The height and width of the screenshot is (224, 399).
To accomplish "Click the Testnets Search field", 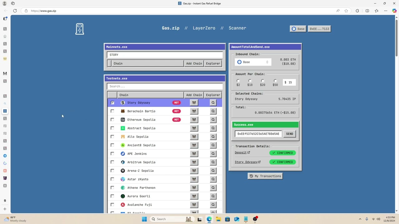I will click(x=165, y=86).
